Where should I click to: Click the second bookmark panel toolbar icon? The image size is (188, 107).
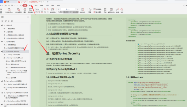(x=5, y=21)
